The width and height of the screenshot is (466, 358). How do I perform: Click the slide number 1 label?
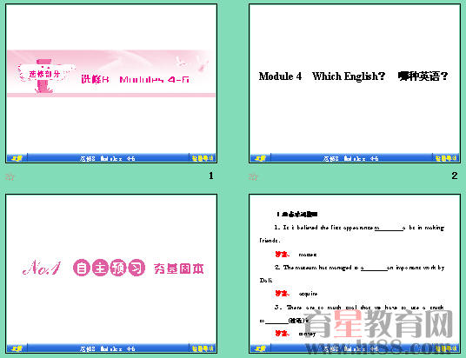coord(211,176)
